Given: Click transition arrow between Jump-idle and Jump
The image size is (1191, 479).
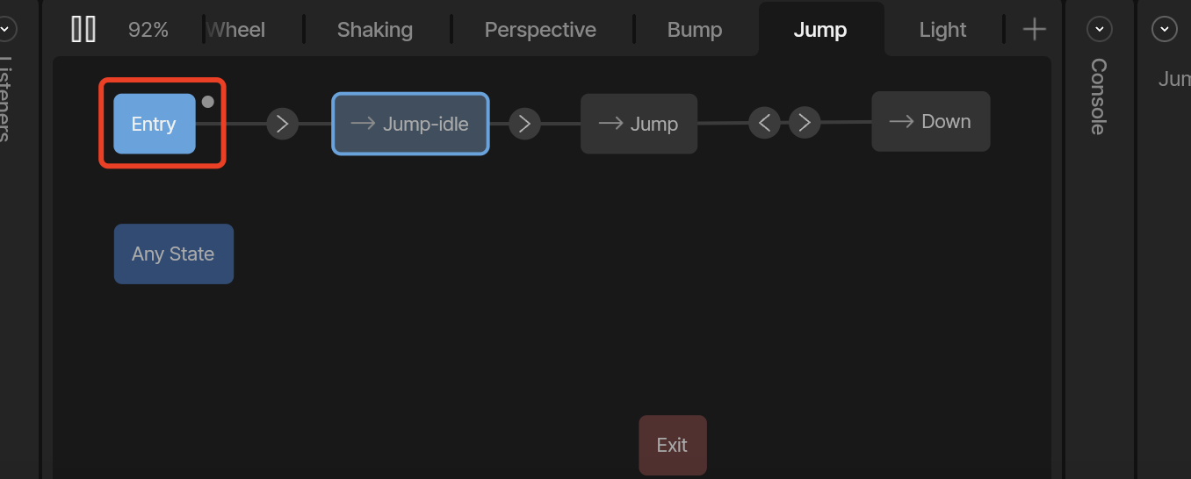Looking at the screenshot, I should tap(524, 124).
